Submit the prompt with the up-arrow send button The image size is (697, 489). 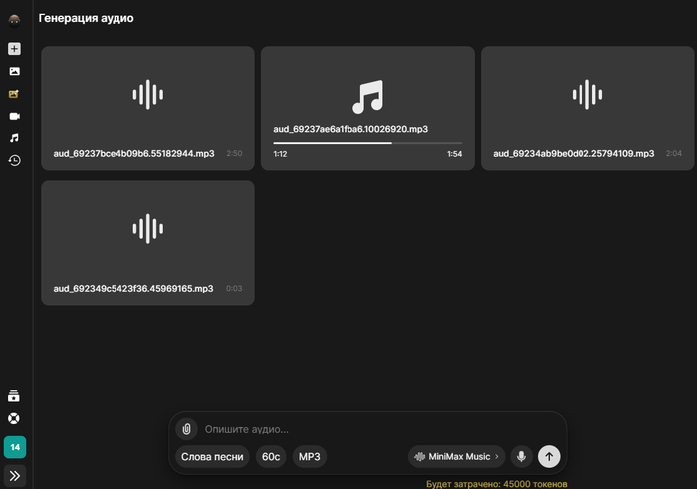pyautogui.click(x=549, y=456)
